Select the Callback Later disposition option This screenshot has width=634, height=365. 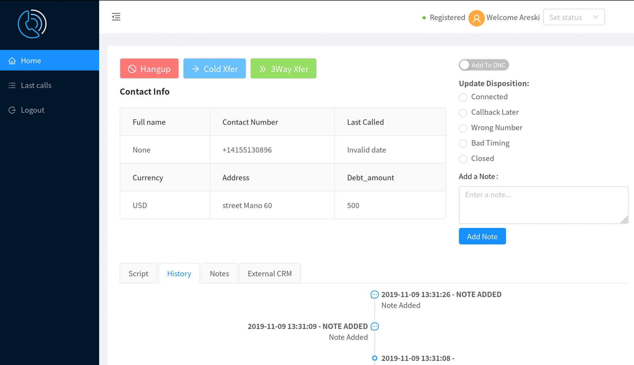click(x=463, y=112)
